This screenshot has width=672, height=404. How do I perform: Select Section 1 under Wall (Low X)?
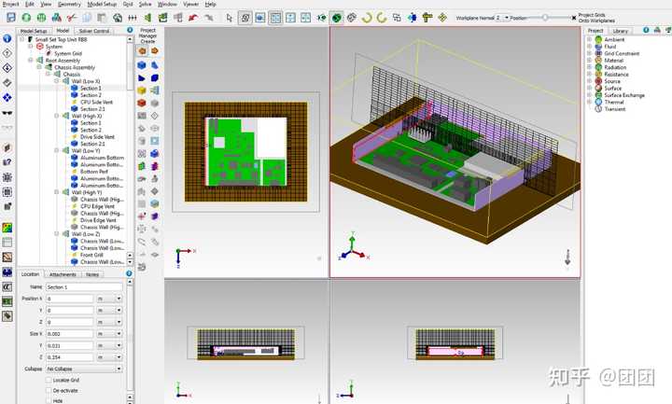tap(91, 88)
